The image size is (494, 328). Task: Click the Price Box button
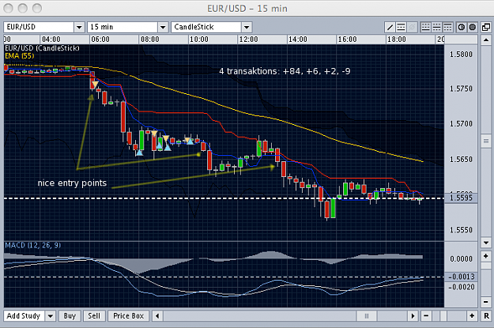point(128,315)
